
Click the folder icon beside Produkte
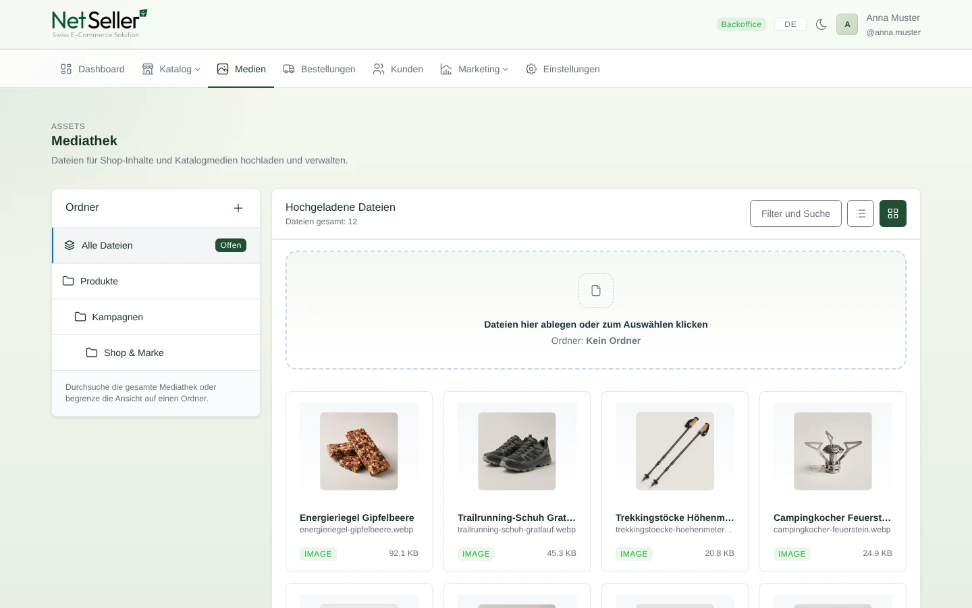point(68,281)
